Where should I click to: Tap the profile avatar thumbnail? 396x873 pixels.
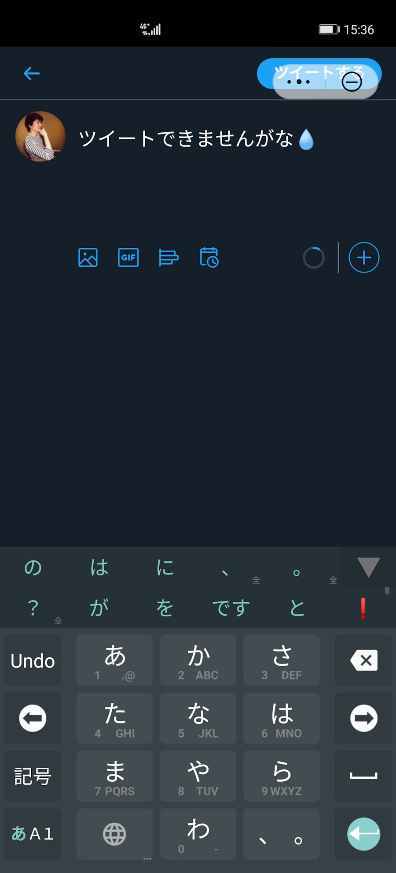[x=40, y=136]
